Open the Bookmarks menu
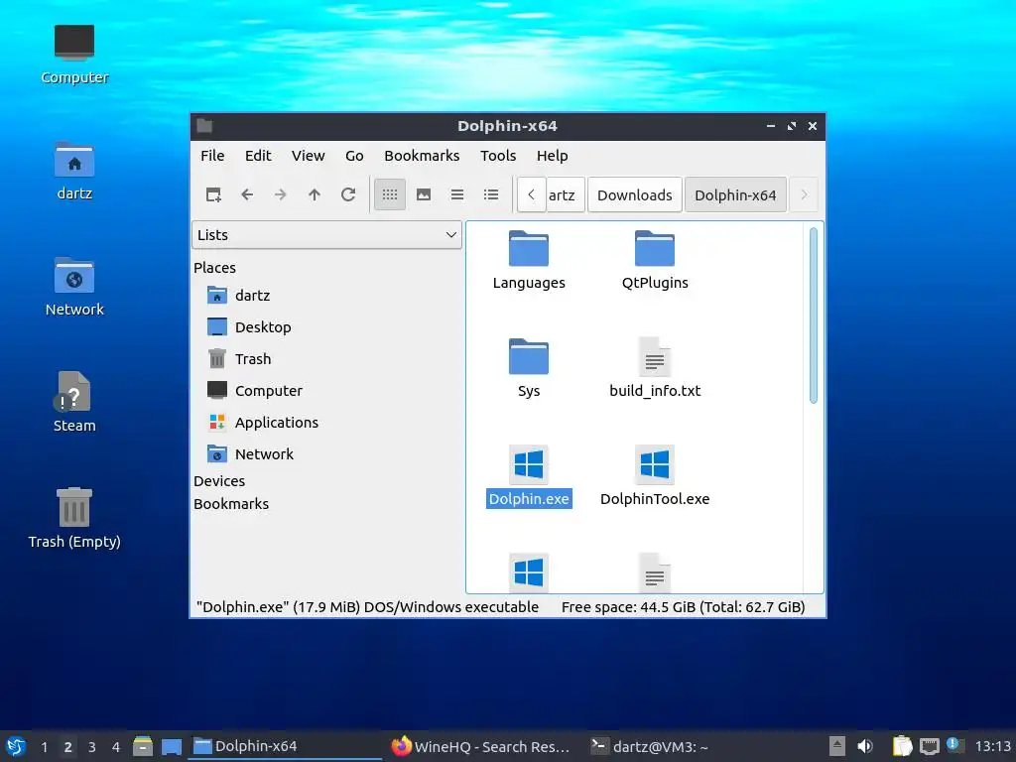 coord(422,156)
